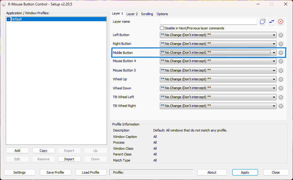Uncheck the Default profile checkbox
The image size is (293, 180).
[9, 19]
